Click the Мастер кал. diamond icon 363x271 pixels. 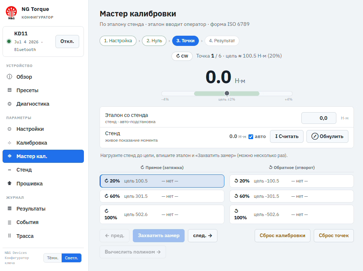[x=9, y=156]
